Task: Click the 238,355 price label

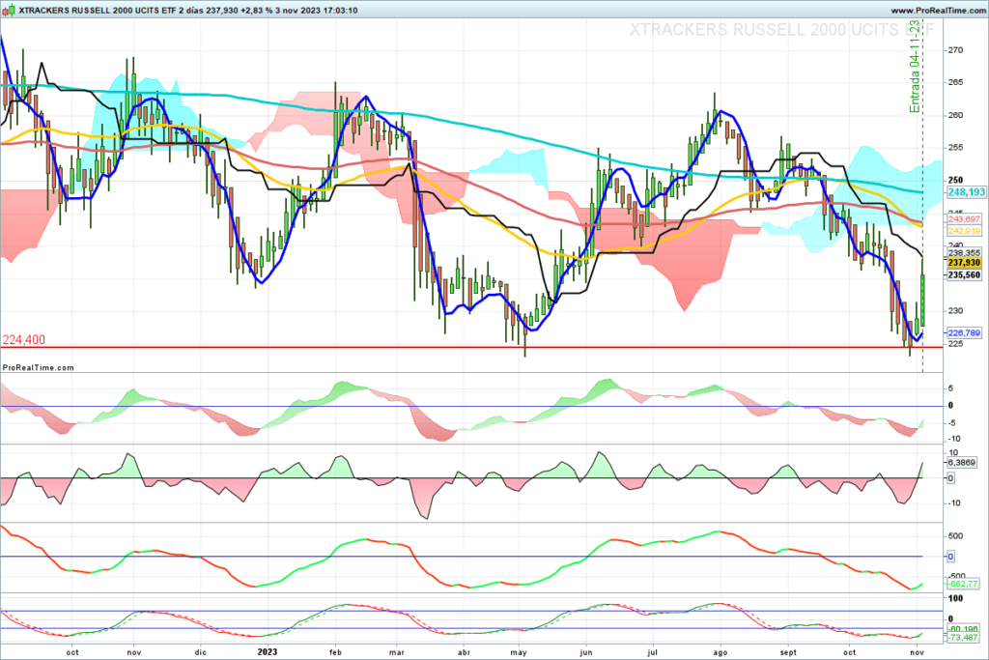Action: tap(964, 252)
